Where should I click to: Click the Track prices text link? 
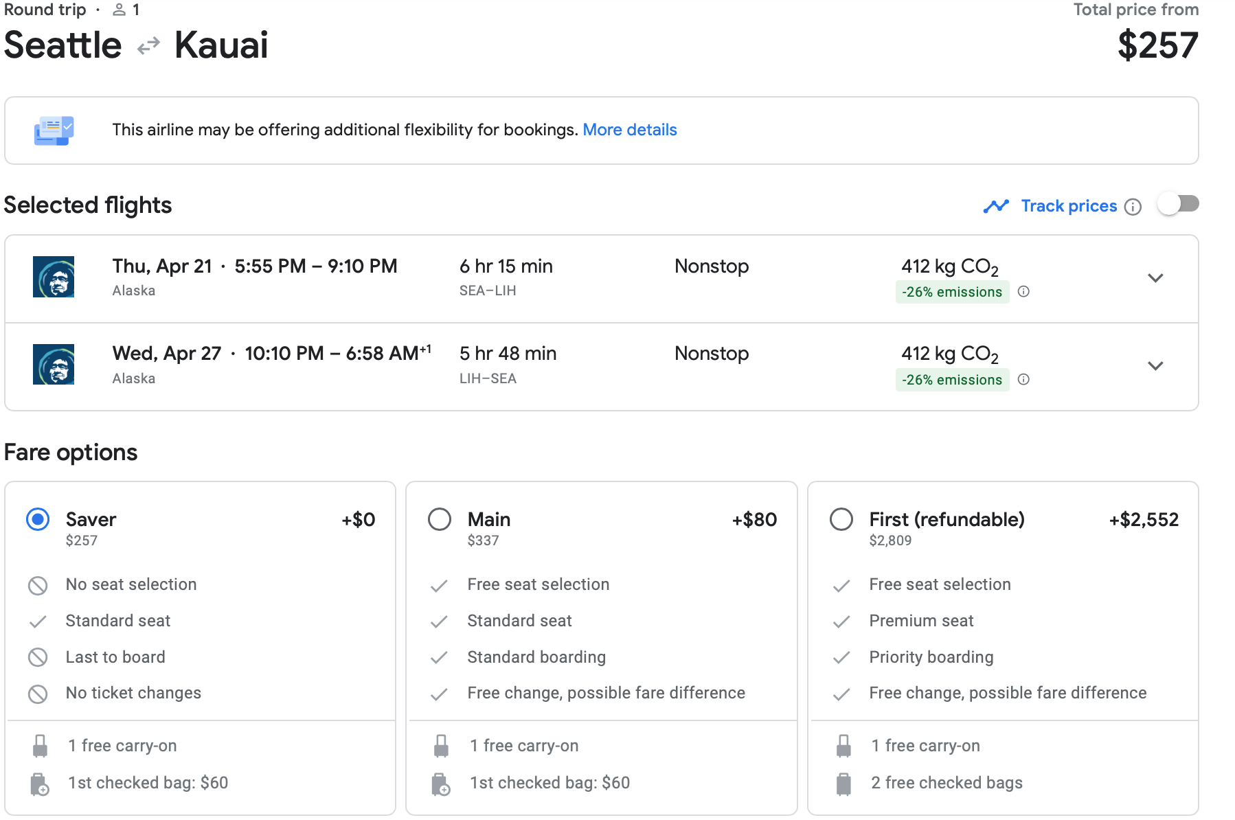(x=1068, y=206)
